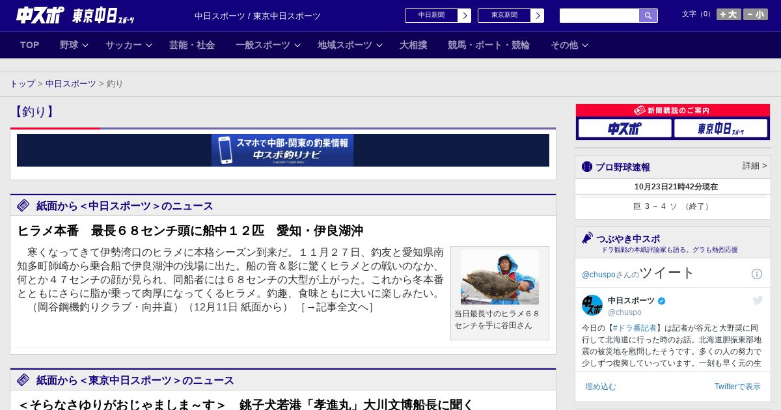Click the 東京中日スポーツ subscription banner button

coord(720,129)
